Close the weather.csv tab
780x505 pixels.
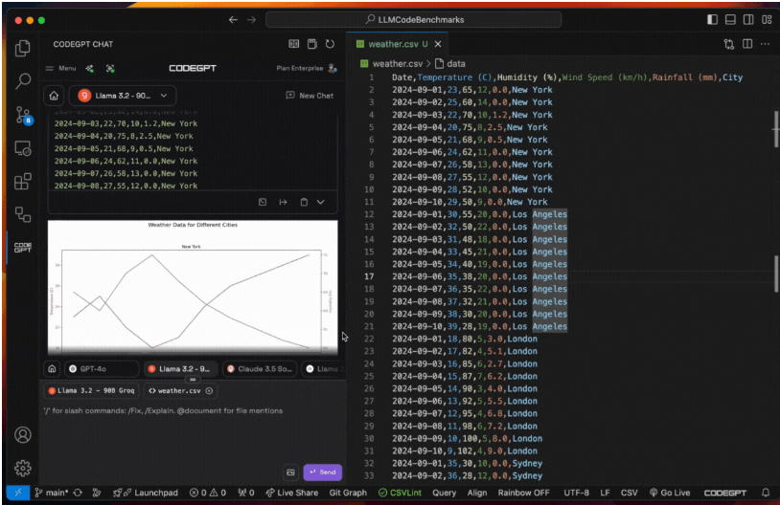coord(438,44)
